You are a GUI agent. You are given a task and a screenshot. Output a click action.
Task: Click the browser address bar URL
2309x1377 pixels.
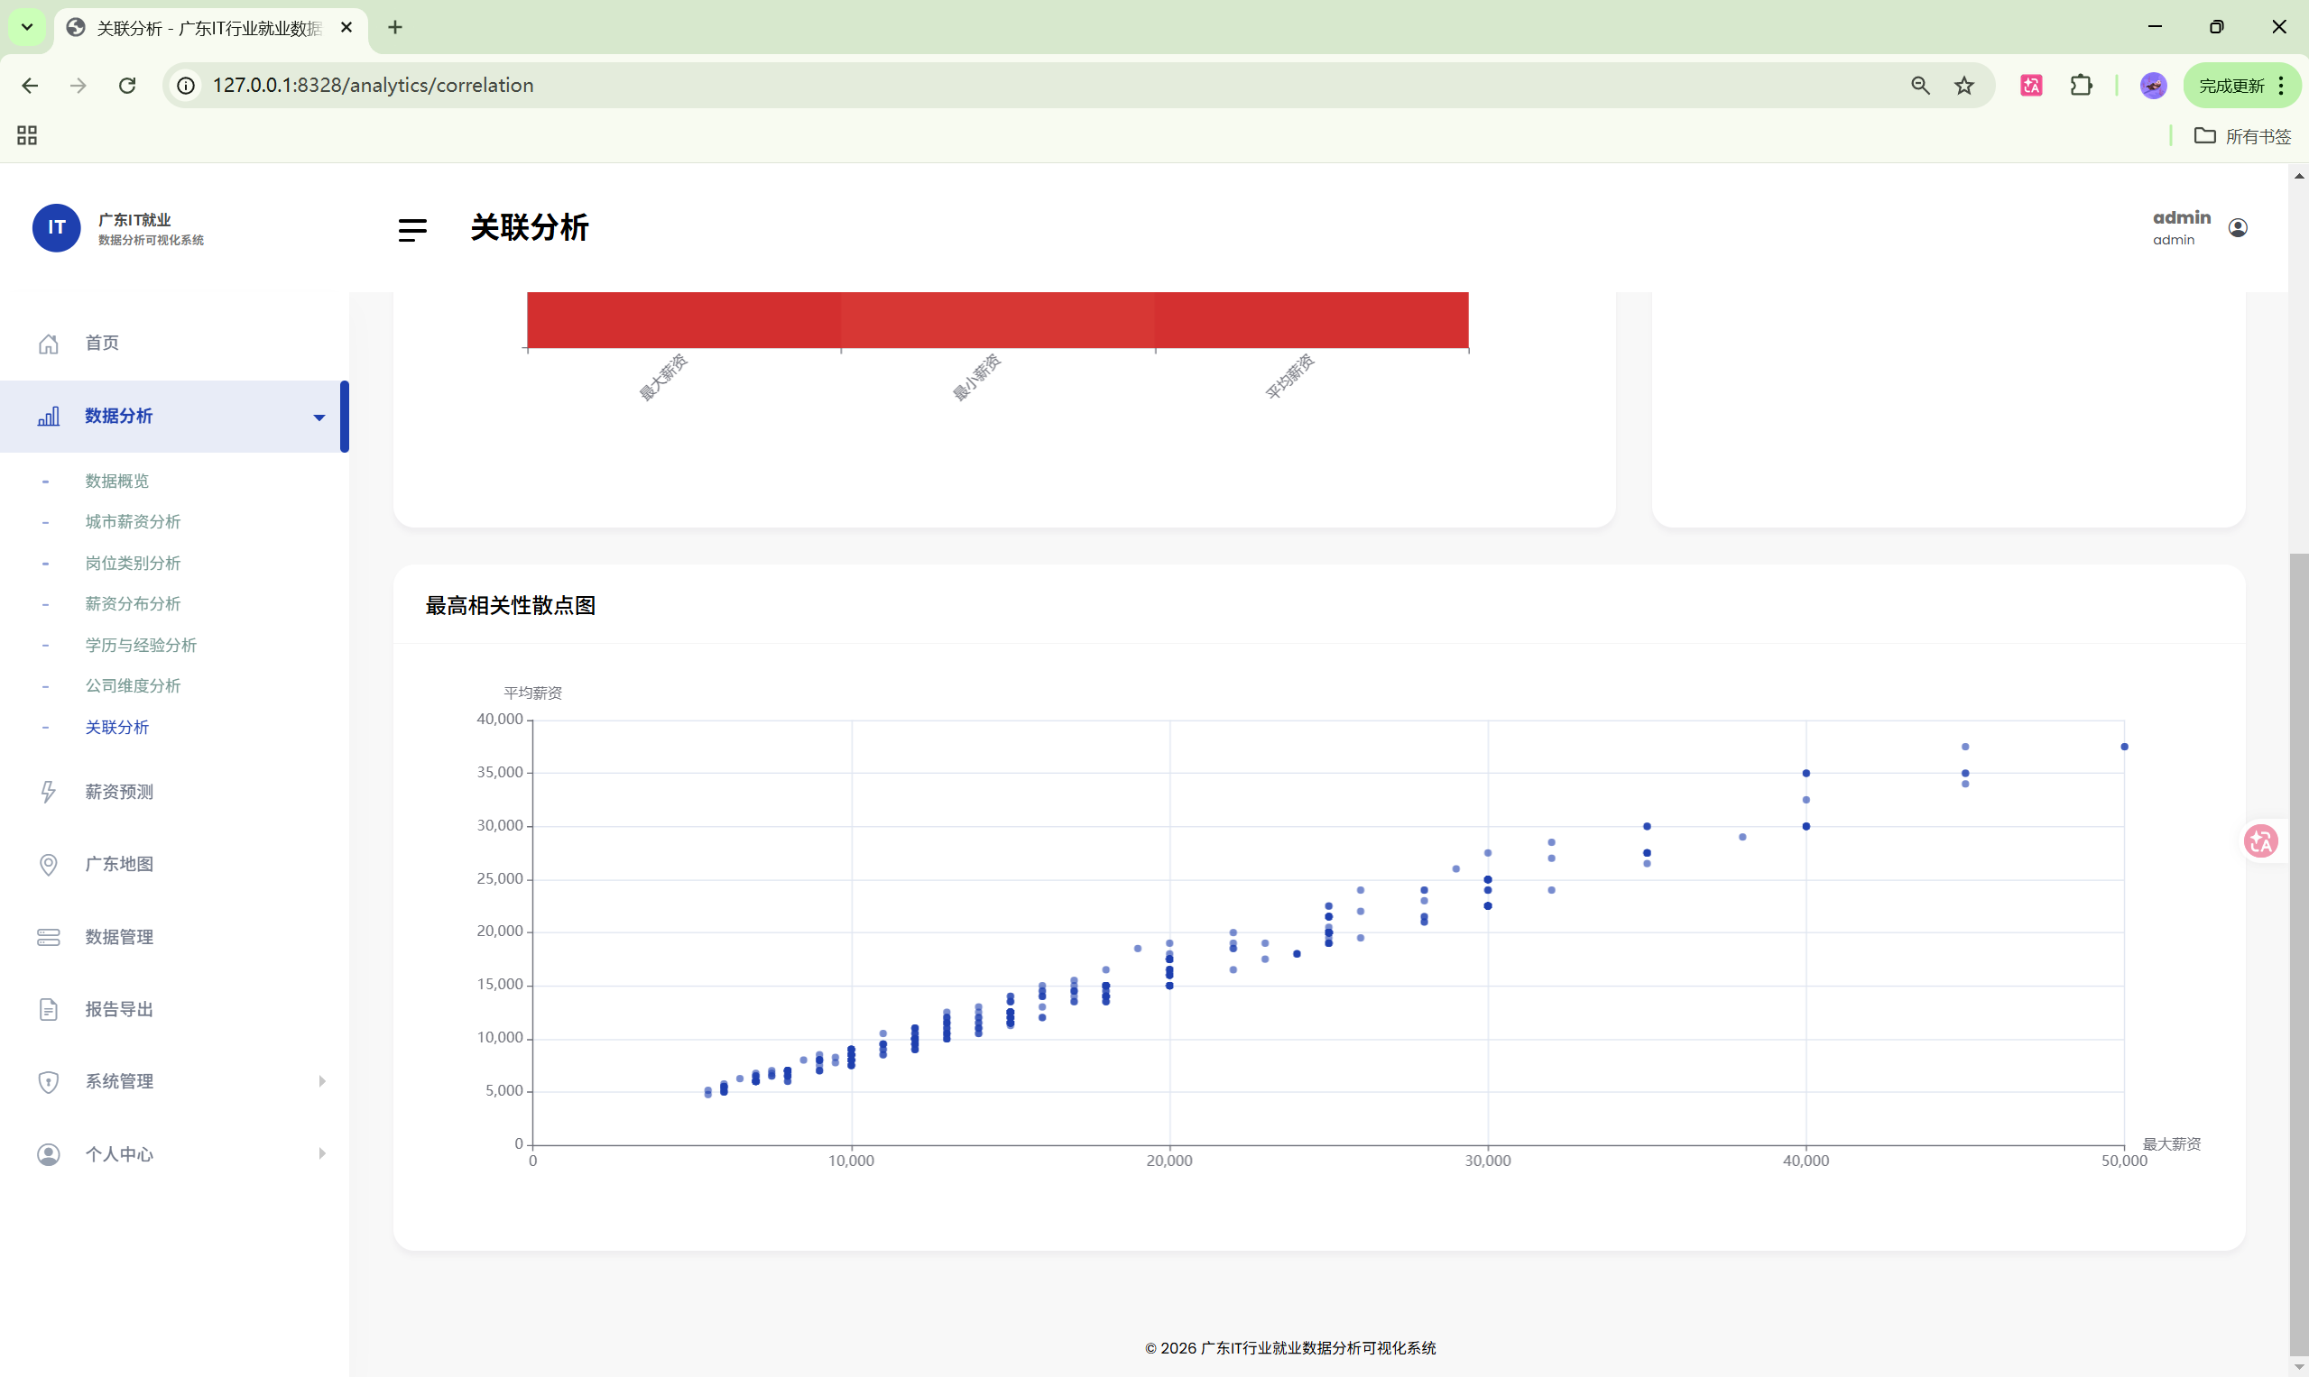click(x=373, y=86)
